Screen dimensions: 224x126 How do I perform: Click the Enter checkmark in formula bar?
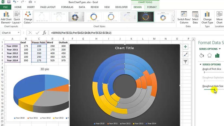click(x=37, y=33)
